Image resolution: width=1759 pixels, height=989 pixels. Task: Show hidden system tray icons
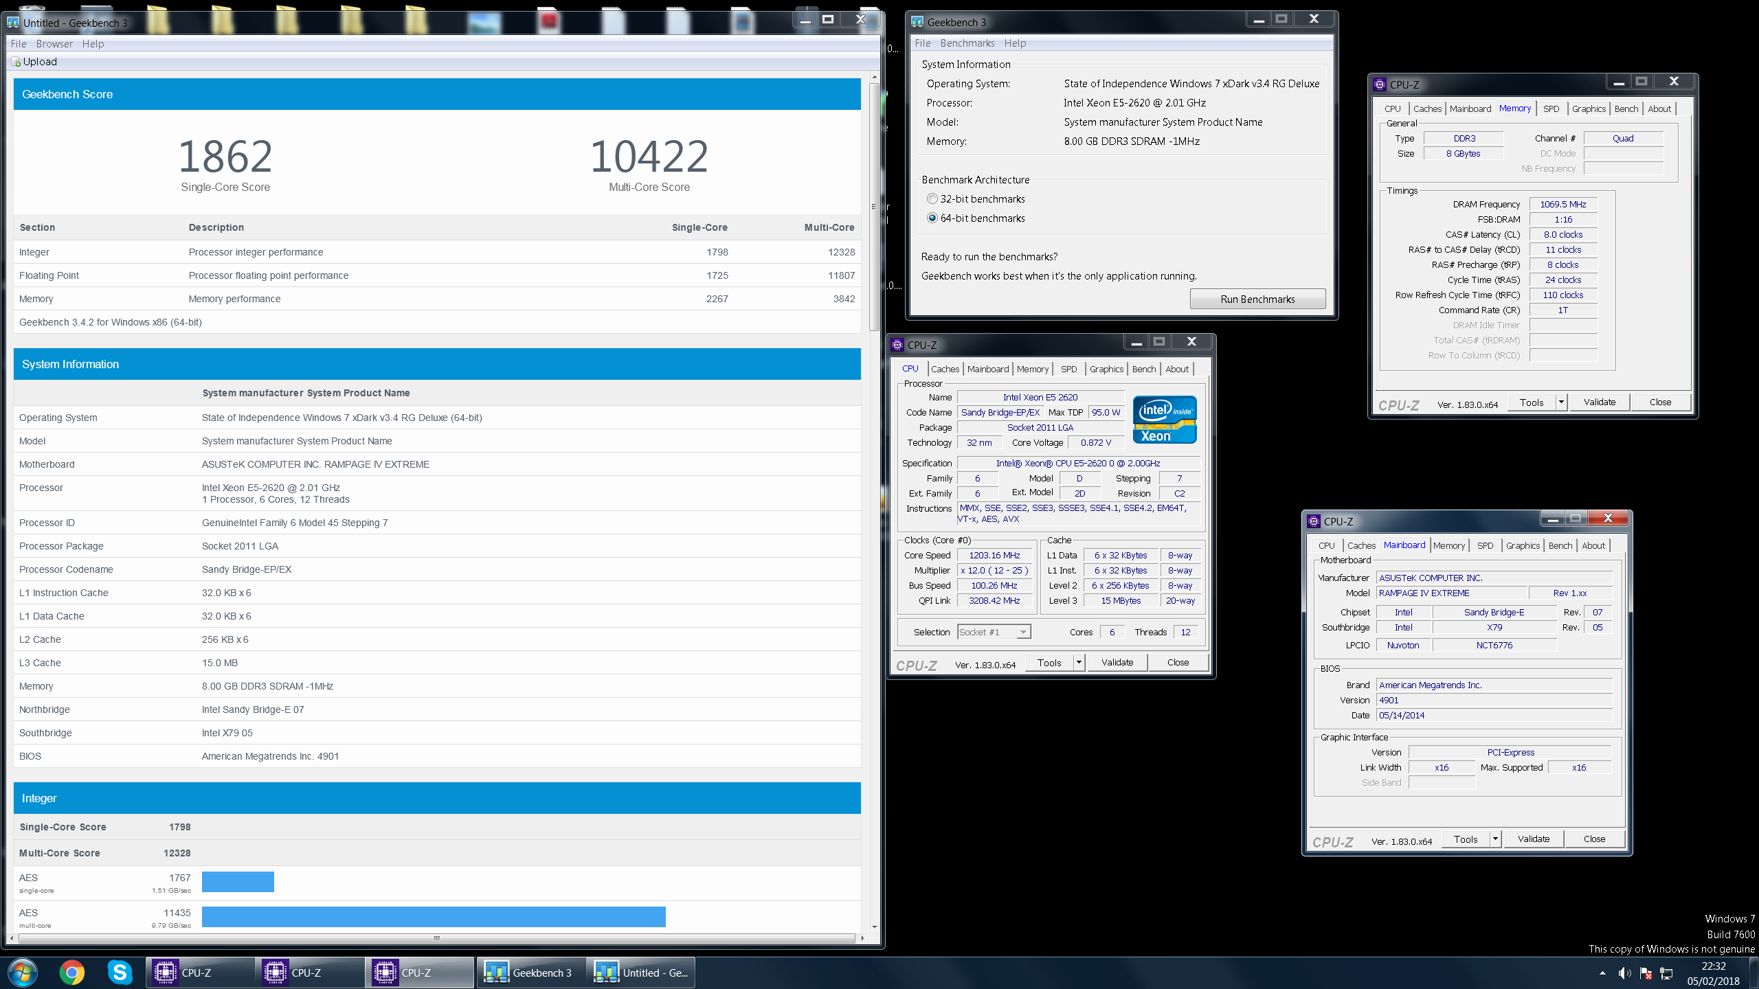(x=1602, y=973)
